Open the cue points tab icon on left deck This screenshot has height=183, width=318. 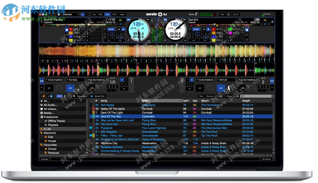[67, 30]
